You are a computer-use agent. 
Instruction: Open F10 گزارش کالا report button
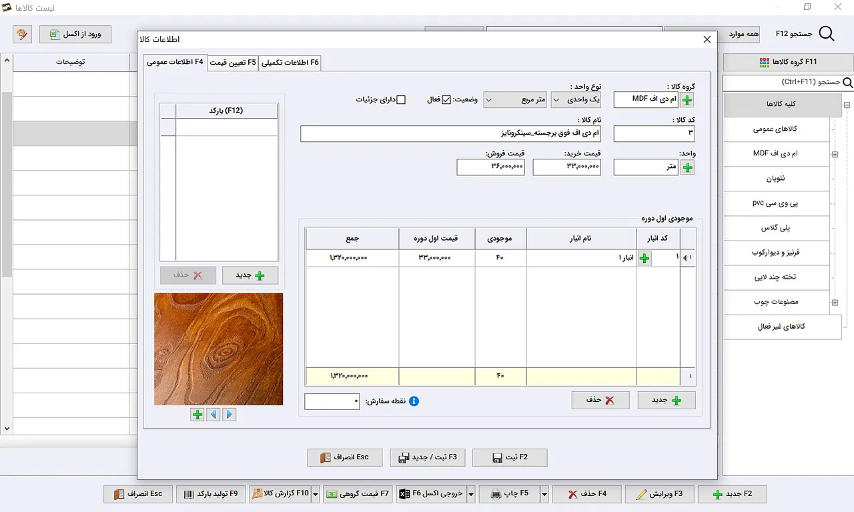[280, 494]
